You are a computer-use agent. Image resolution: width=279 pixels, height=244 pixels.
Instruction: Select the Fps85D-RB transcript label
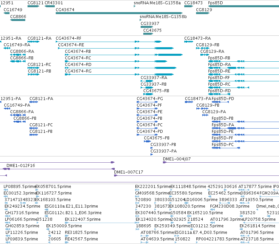pyautogui.click(x=219, y=58)
